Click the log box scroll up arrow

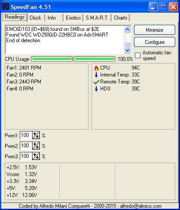click(x=127, y=30)
